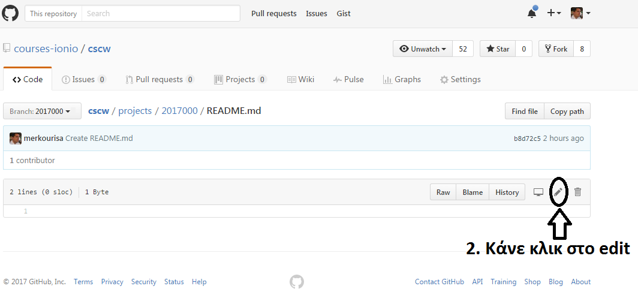Click the trash delete file icon
The width and height of the screenshot is (638, 307).
point(577,191)
